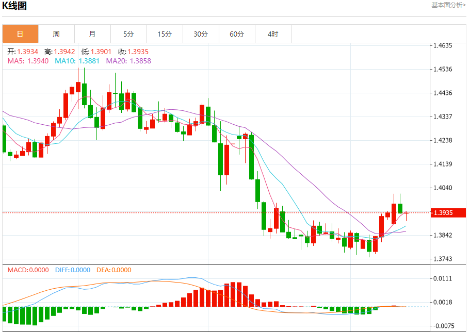Click the 收:1.3935 close price
The width and height of the screenshot is (470, 332).
coord(134,52)
